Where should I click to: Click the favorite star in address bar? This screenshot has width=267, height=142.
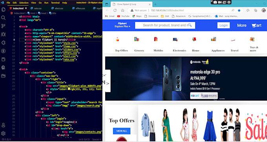click(x=239, y=10)
